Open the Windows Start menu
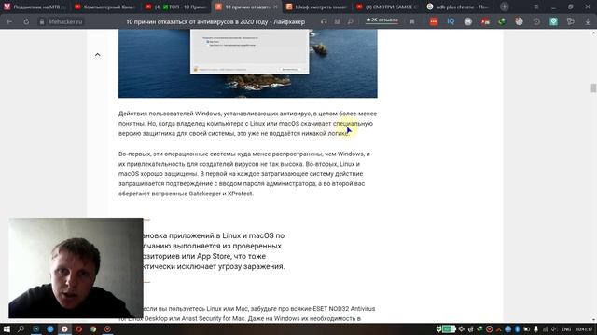This screenshot has width=597, height=335. [7, 328]
